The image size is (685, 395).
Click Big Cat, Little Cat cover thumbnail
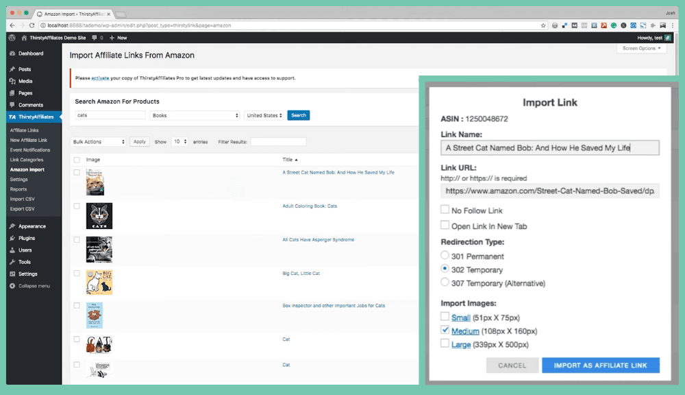[x=99, y=282]
